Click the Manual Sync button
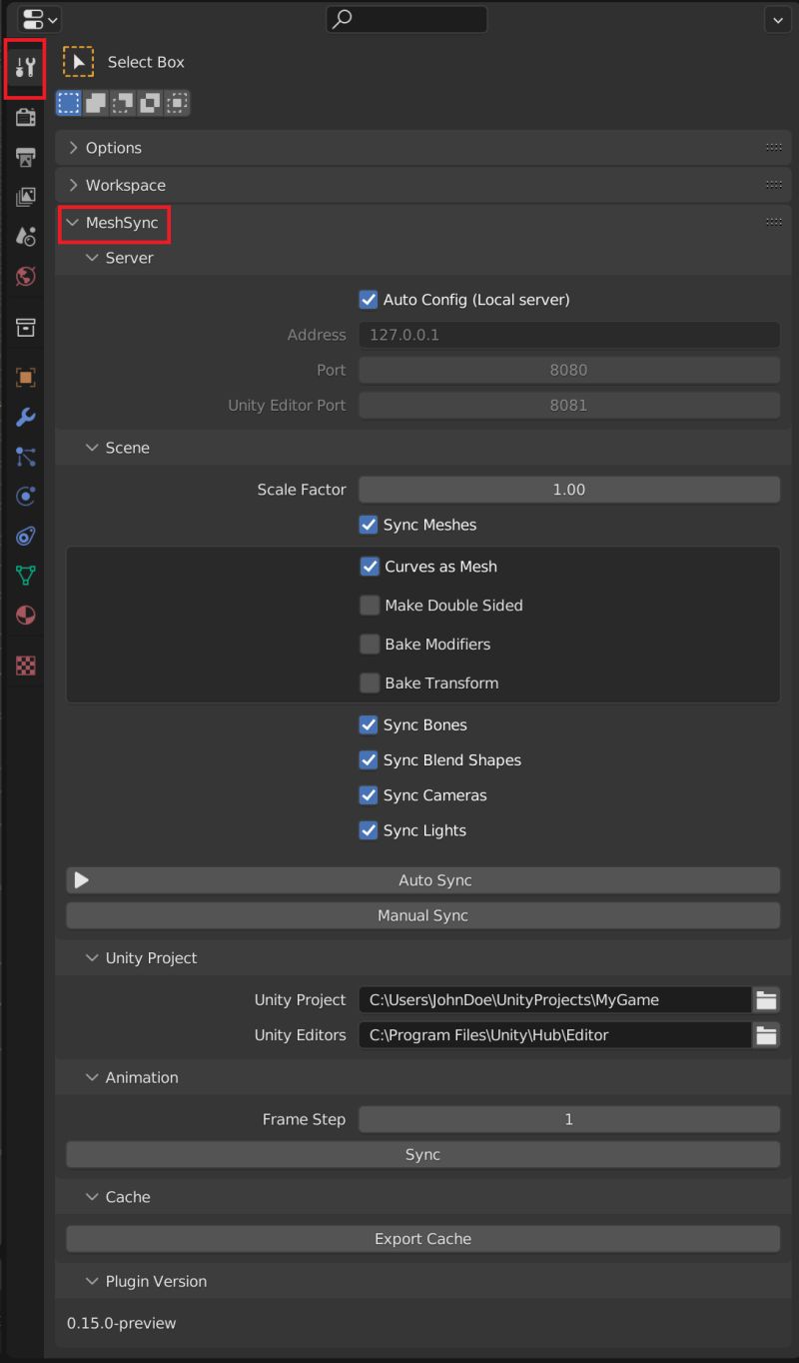Image resolution: width=799 pixels, height=1363 pixels. pyautogui.click(x=422, y=914)
